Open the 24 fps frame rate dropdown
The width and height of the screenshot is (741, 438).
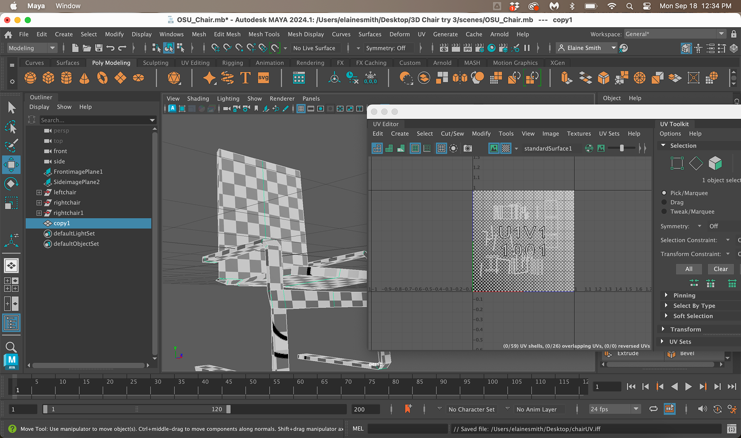point(614,409)
